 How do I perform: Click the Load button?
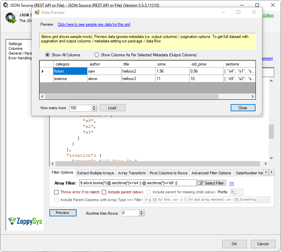click(112, 108)
